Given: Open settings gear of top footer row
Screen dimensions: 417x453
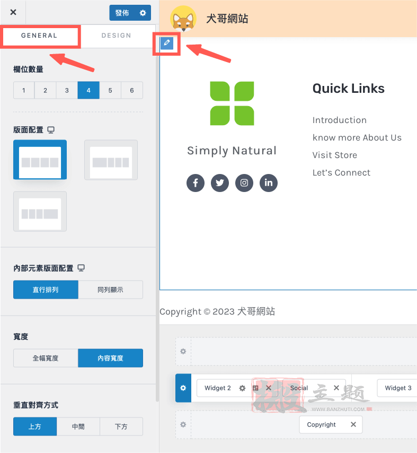Looking at the screenshot, I should 183,351.
